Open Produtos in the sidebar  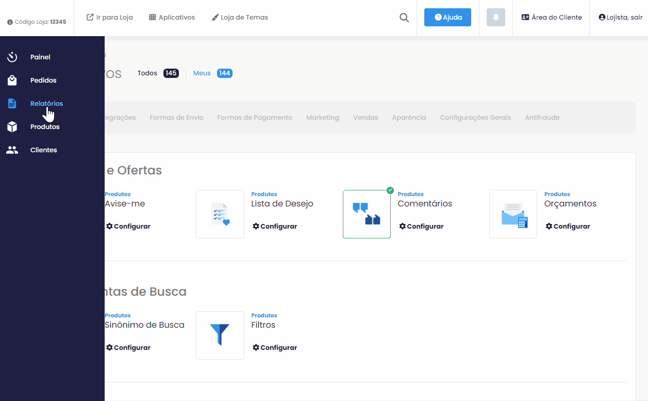coord(45,127)
